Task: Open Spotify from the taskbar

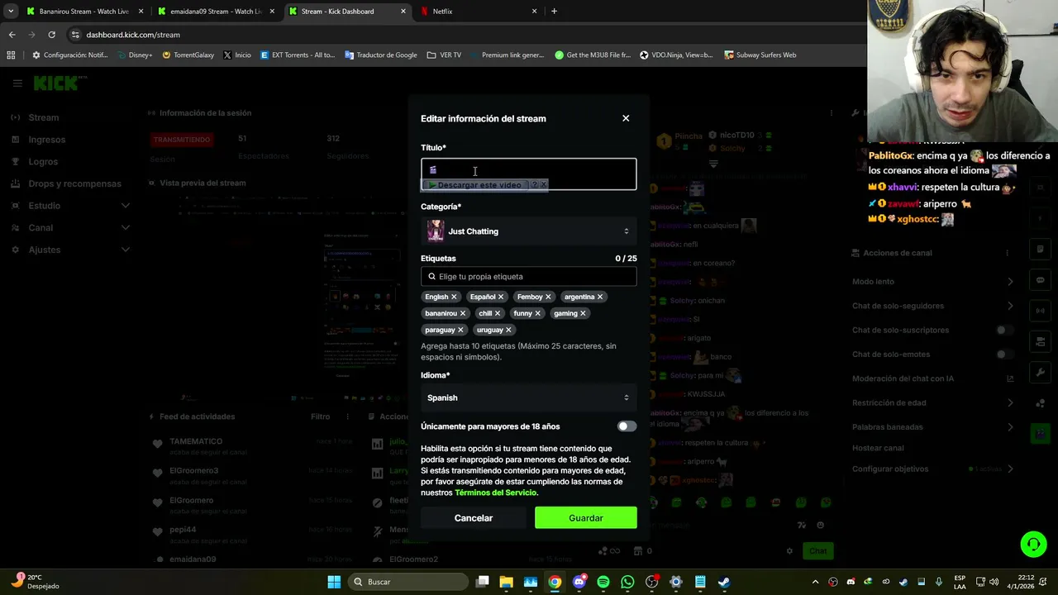Action: tap(603, 582)
